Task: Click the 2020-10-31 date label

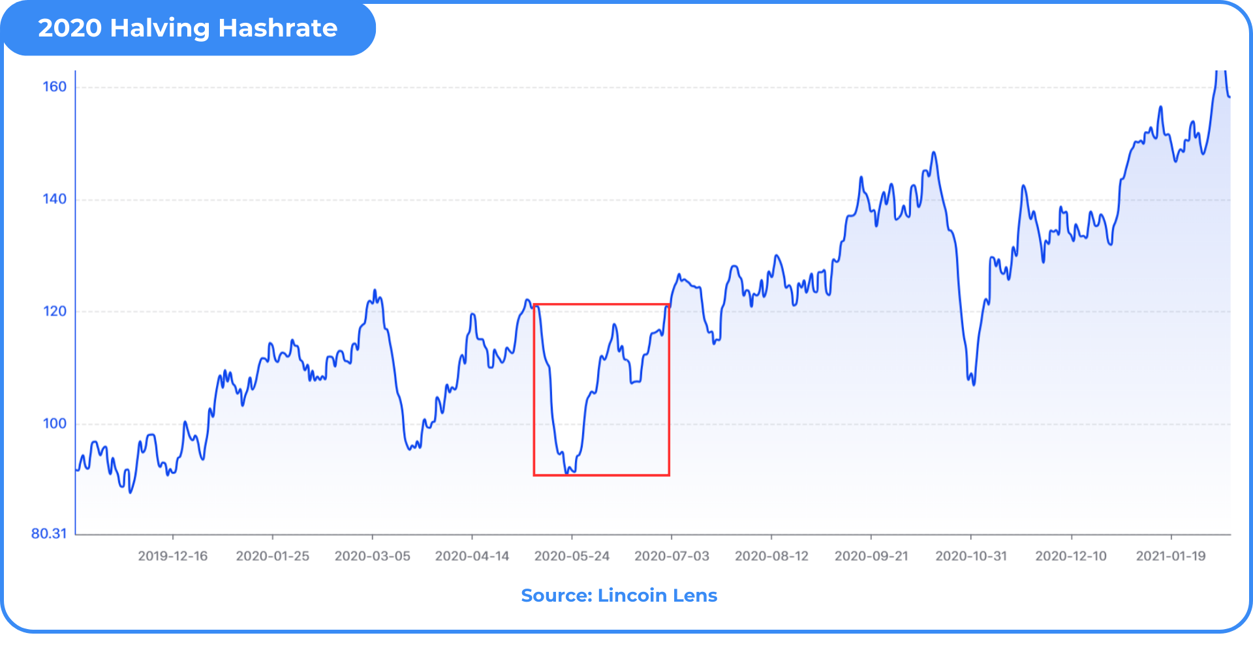Action: [x=971, y=556]
